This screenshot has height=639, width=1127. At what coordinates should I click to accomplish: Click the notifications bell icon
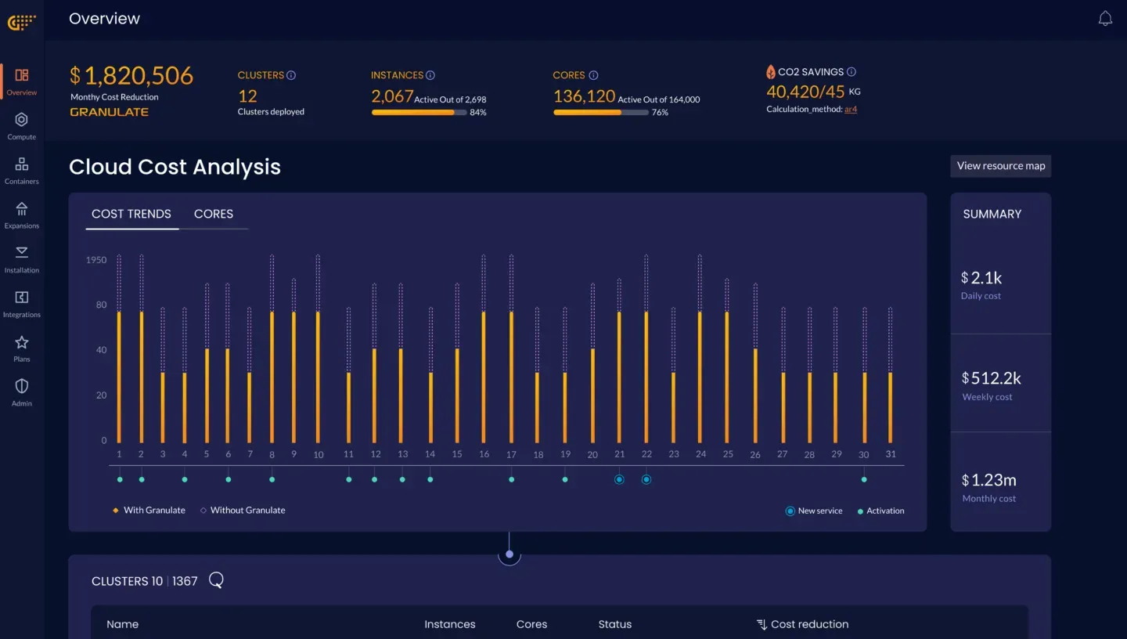pos(1105,19)
